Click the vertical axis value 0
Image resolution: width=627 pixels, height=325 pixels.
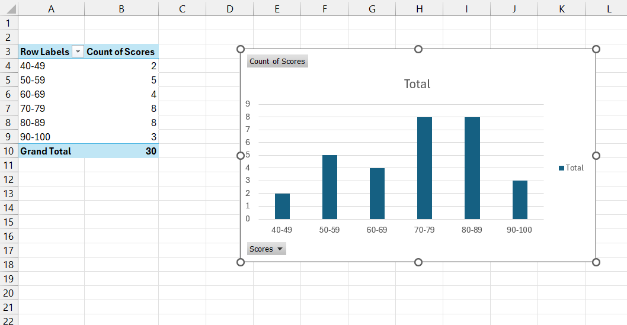click(x=248, y=219)
